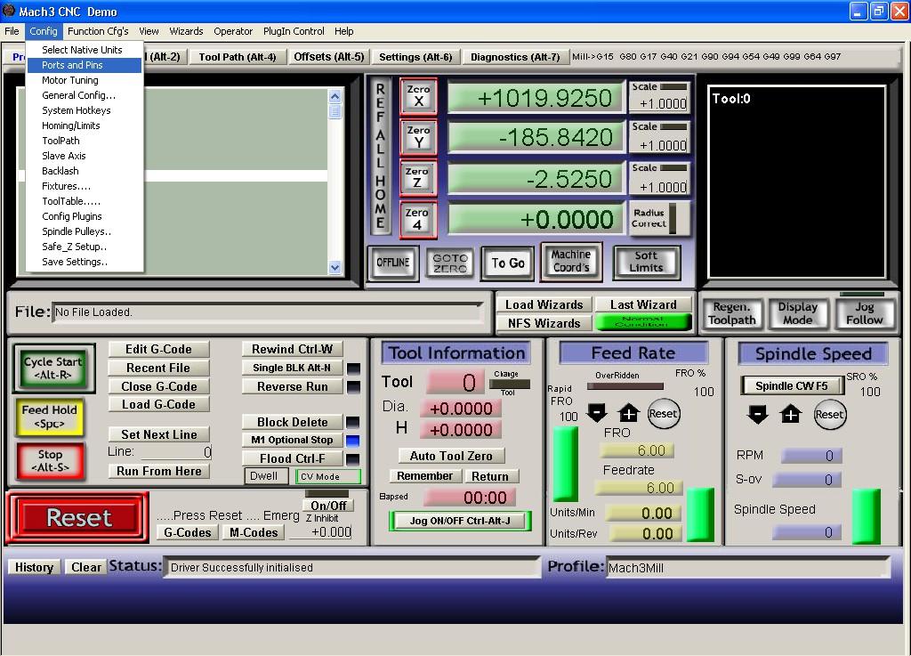Screen dimensions: 911x656
Task: Reset the feed rate override
Action: [x=663, y=414]
